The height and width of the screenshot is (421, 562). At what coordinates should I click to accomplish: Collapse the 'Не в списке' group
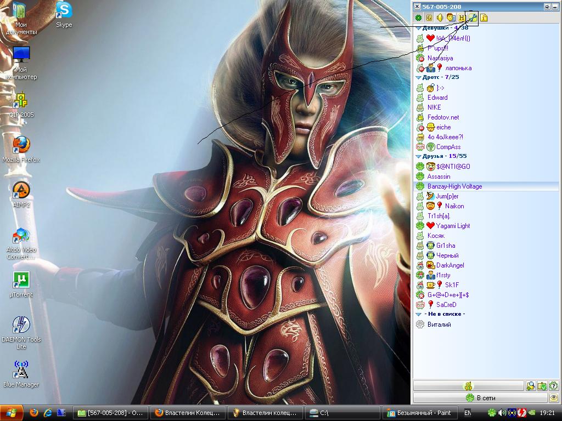(418, 314)
